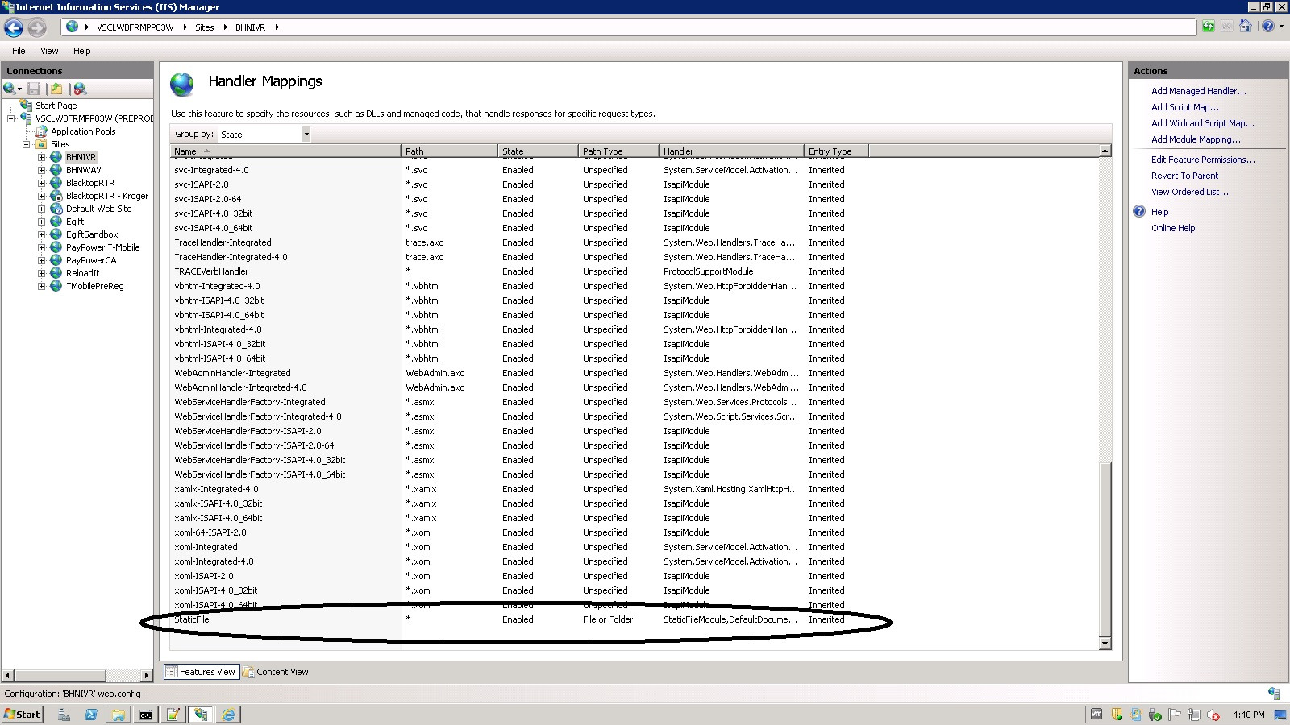1290x725 pixels.
Task: Click Add Wildcard Script Map action
Action: 1202,123
